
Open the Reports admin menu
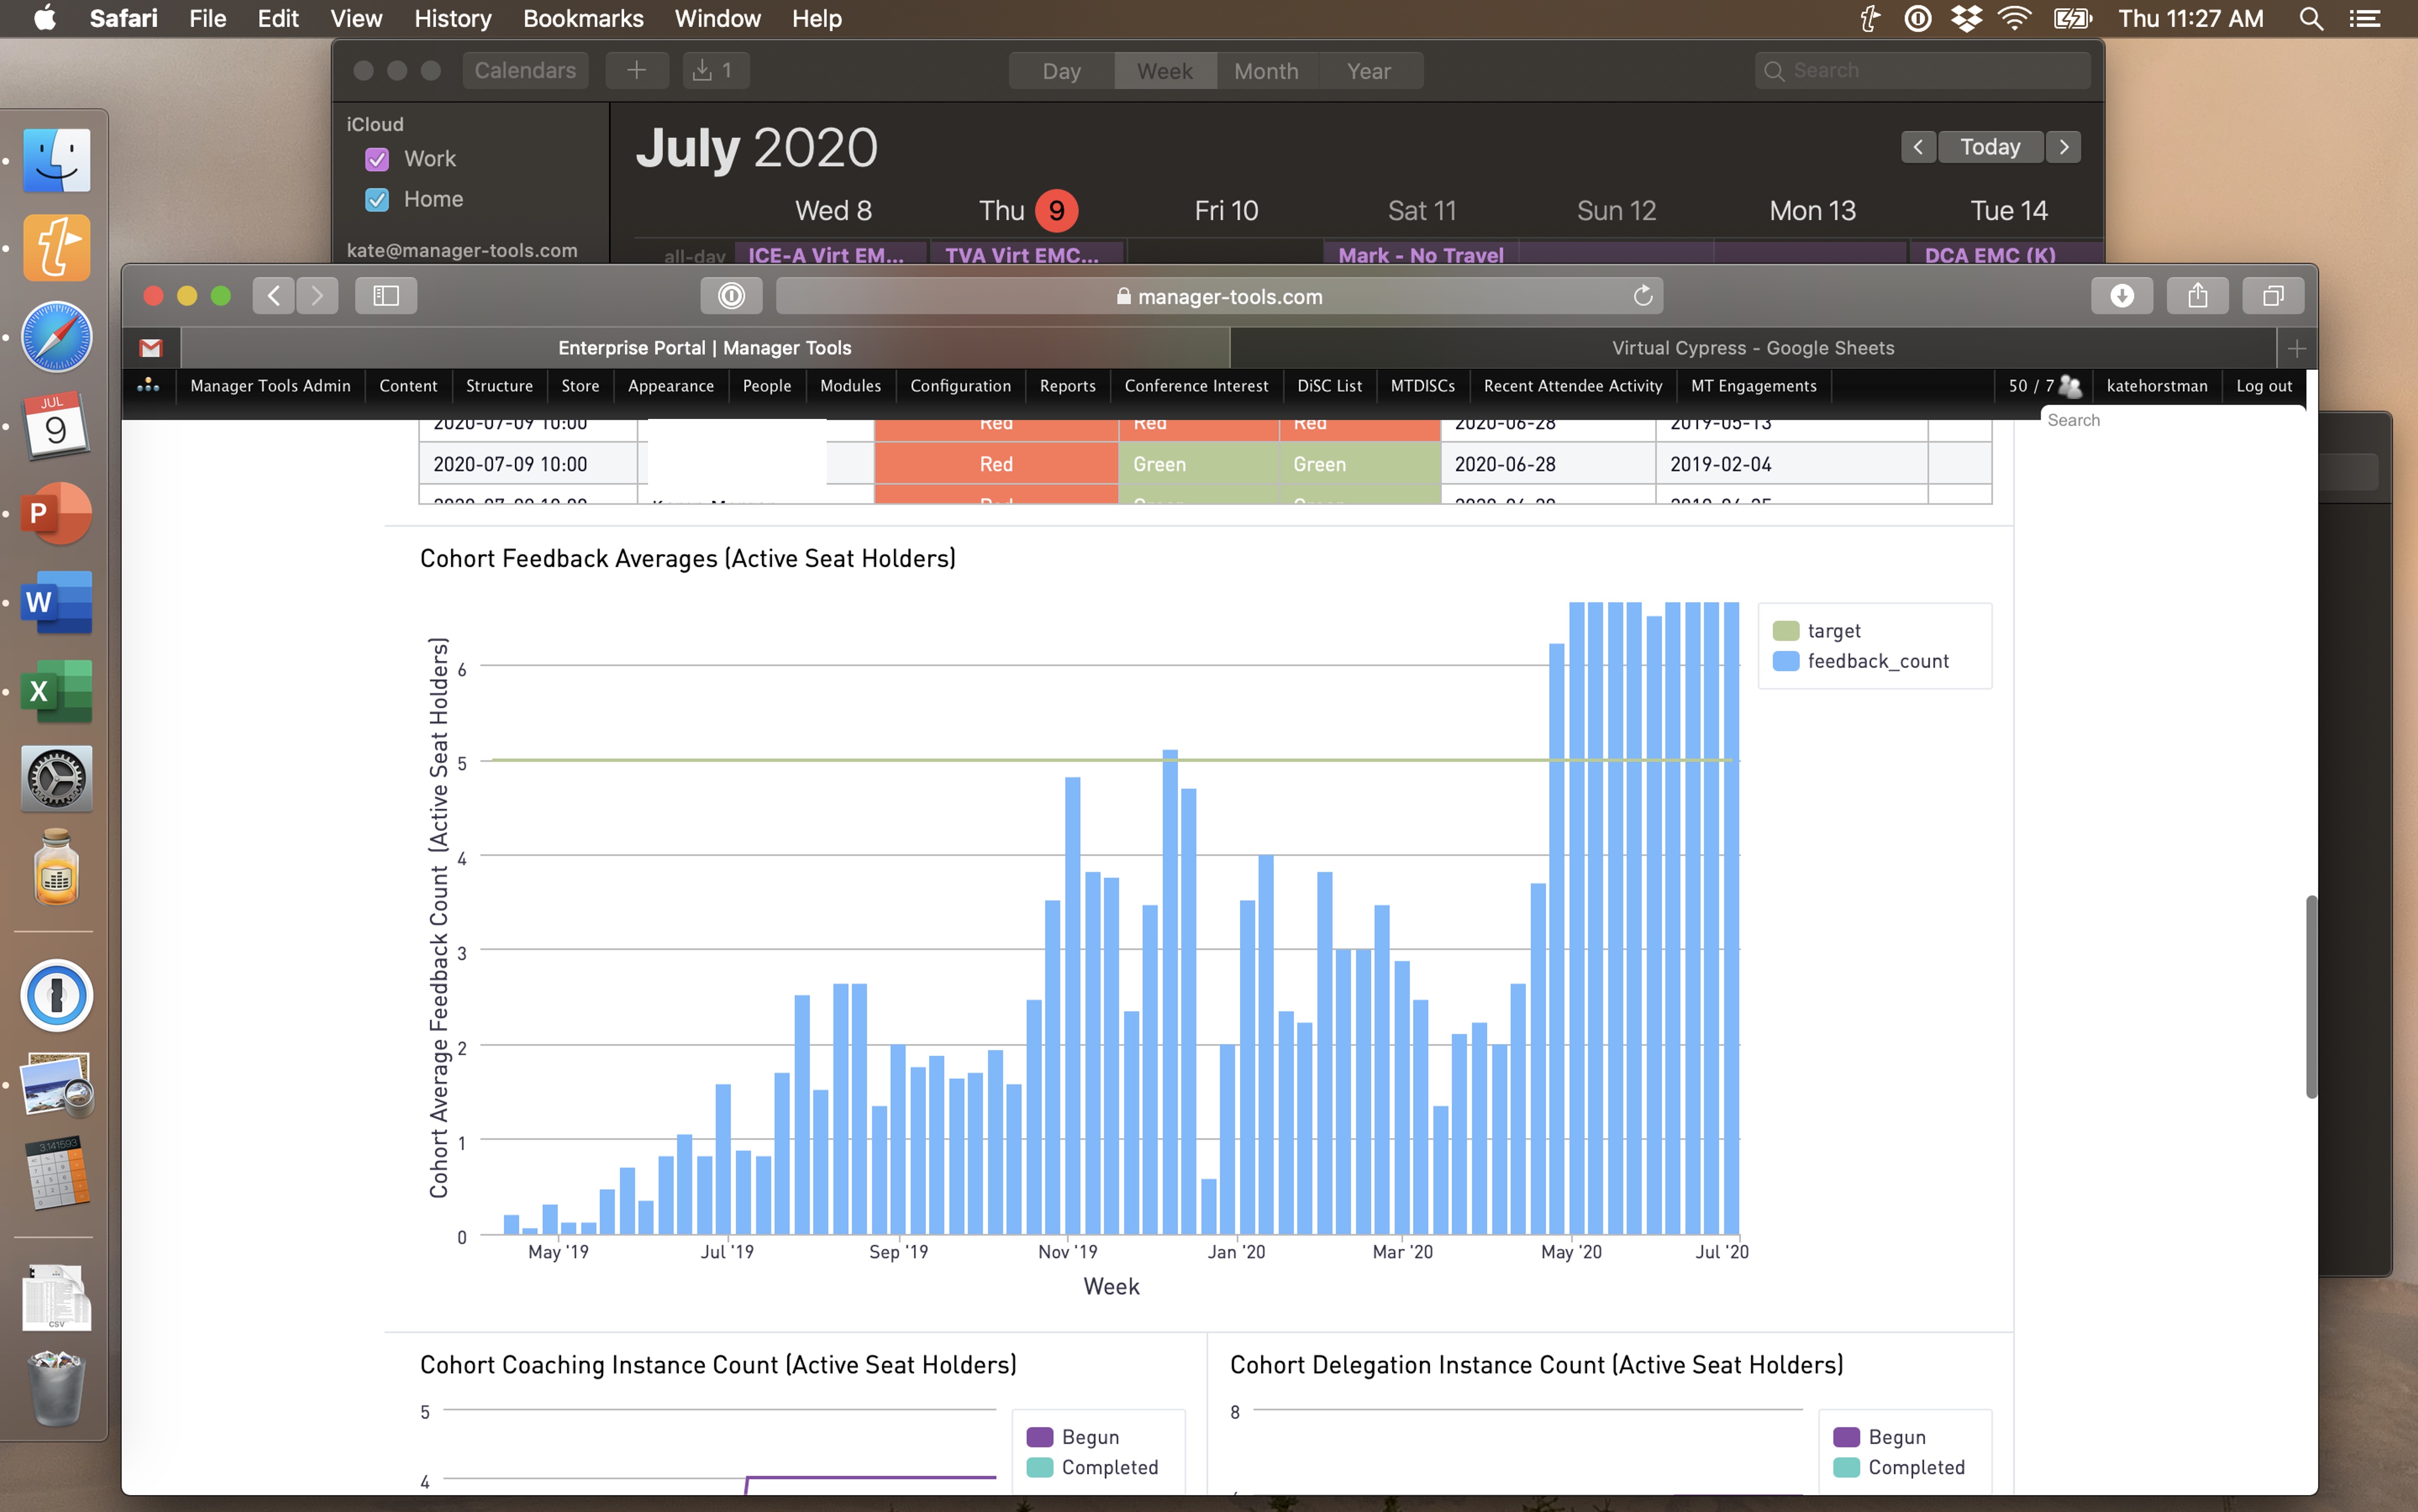coord(1067,386)
